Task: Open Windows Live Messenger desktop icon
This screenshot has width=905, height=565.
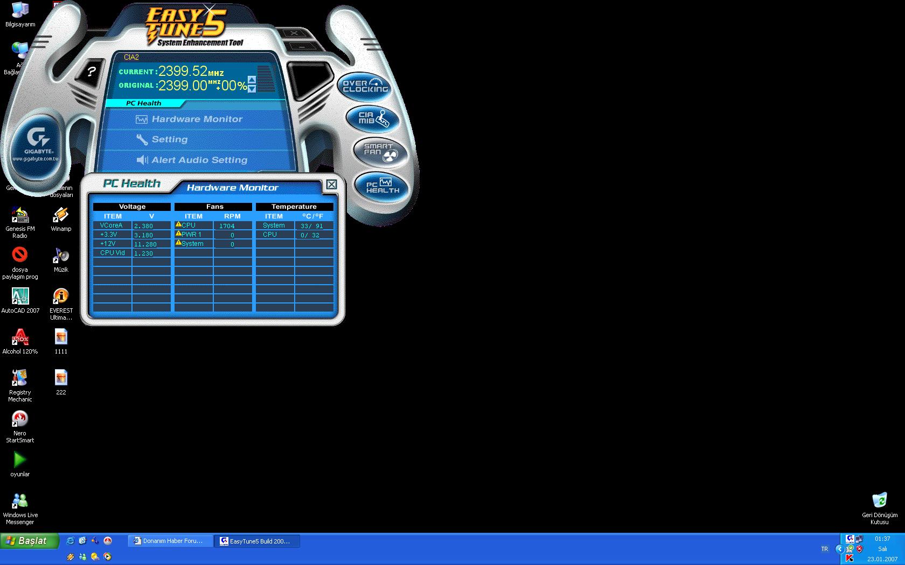Action: click(20, 508)
